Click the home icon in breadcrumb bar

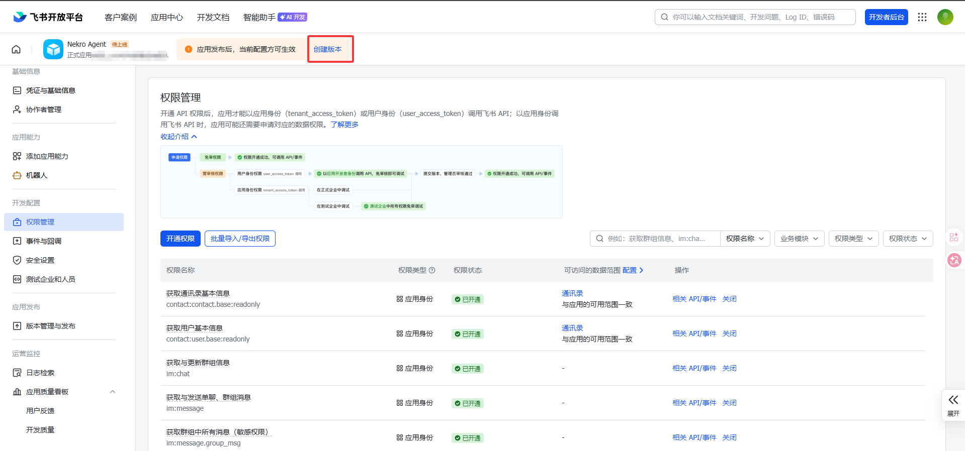click(x=16, y=49)
